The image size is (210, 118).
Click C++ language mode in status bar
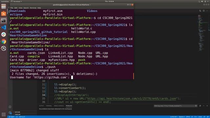196,117
